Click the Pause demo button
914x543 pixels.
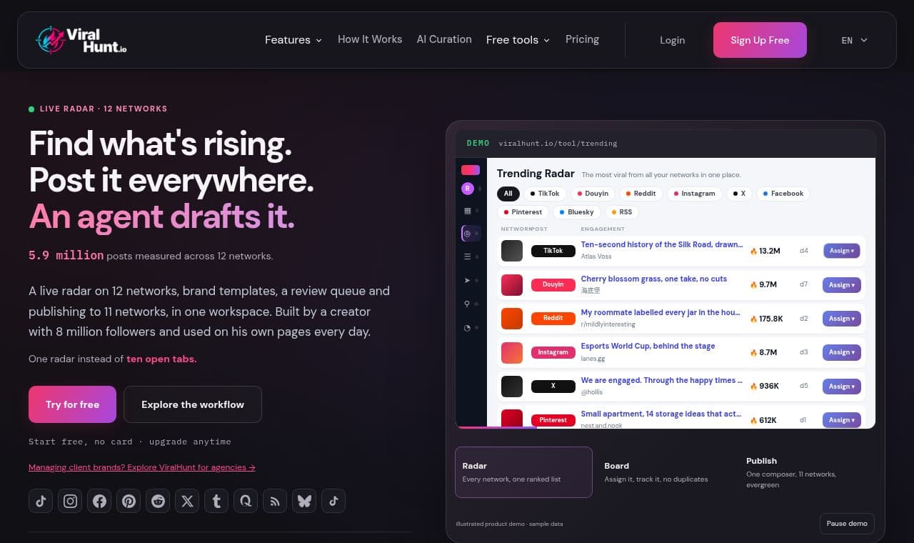(847, 524)
